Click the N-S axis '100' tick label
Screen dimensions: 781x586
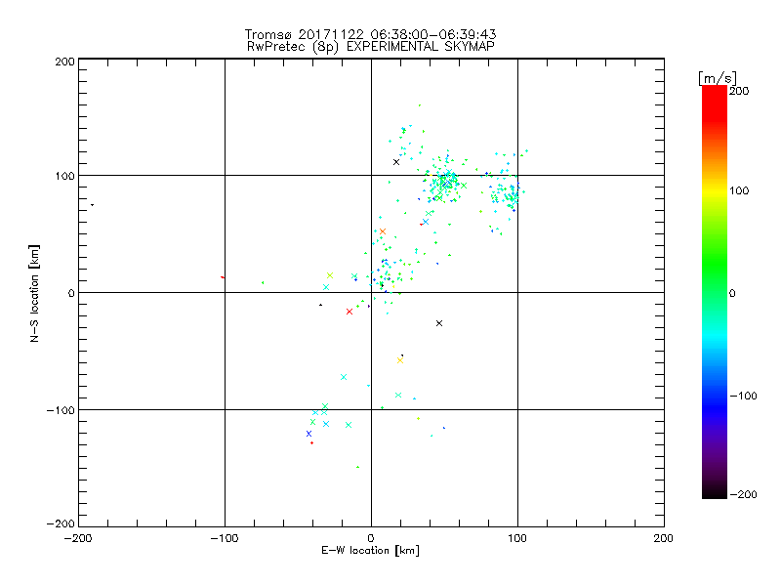[x=64, y=176]
